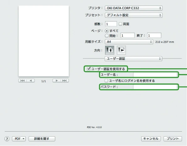Open プリンタ dropdown OKI DATA CORP C332
The width and height of the screenshot is (187, 146).
134,8
